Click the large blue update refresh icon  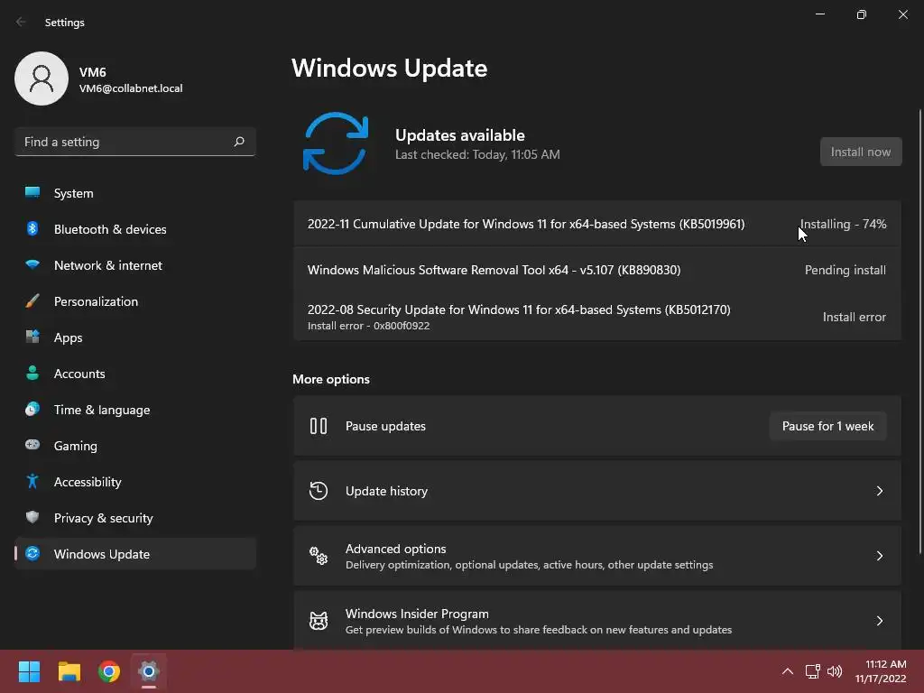(336, 143)
